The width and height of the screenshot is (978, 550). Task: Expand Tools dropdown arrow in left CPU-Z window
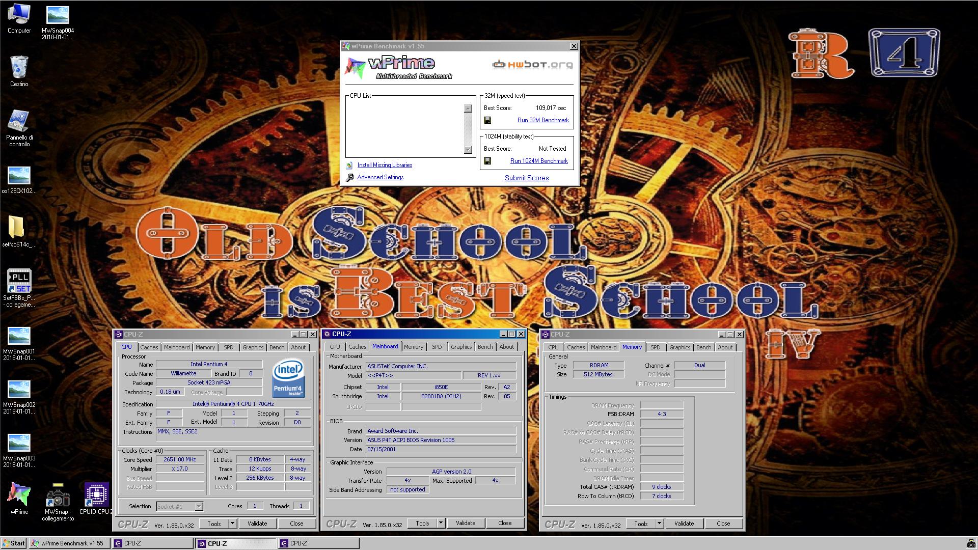click(232, 524)
